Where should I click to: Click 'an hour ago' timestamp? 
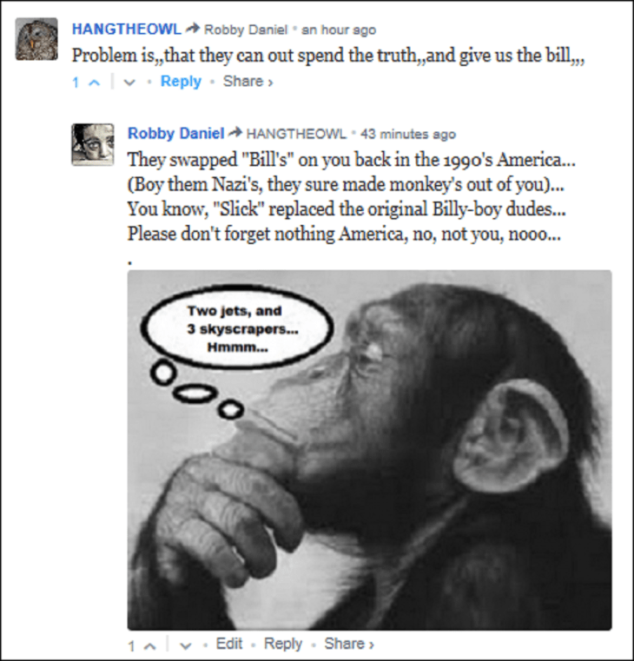click(x=339, y=30)
